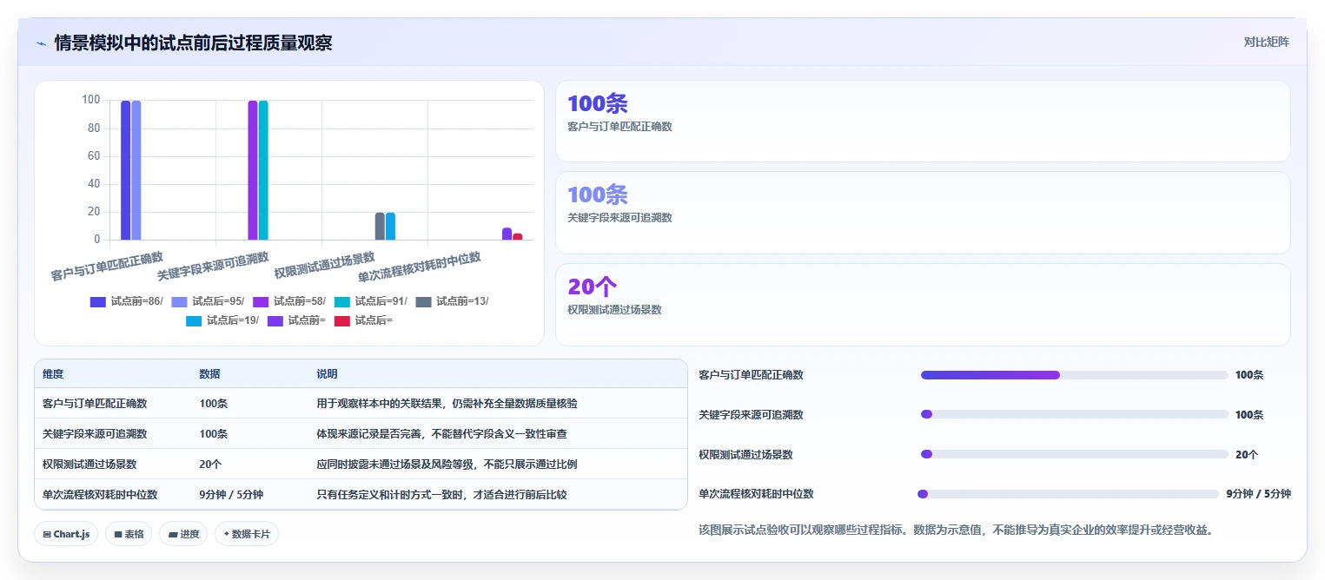
Task: Click progress bar for 关键字段来源可追溯数
Action: coord(1074,414)
